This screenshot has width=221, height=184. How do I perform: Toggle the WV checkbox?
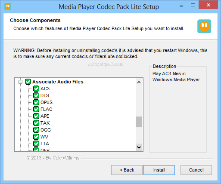tap(36, 137)
